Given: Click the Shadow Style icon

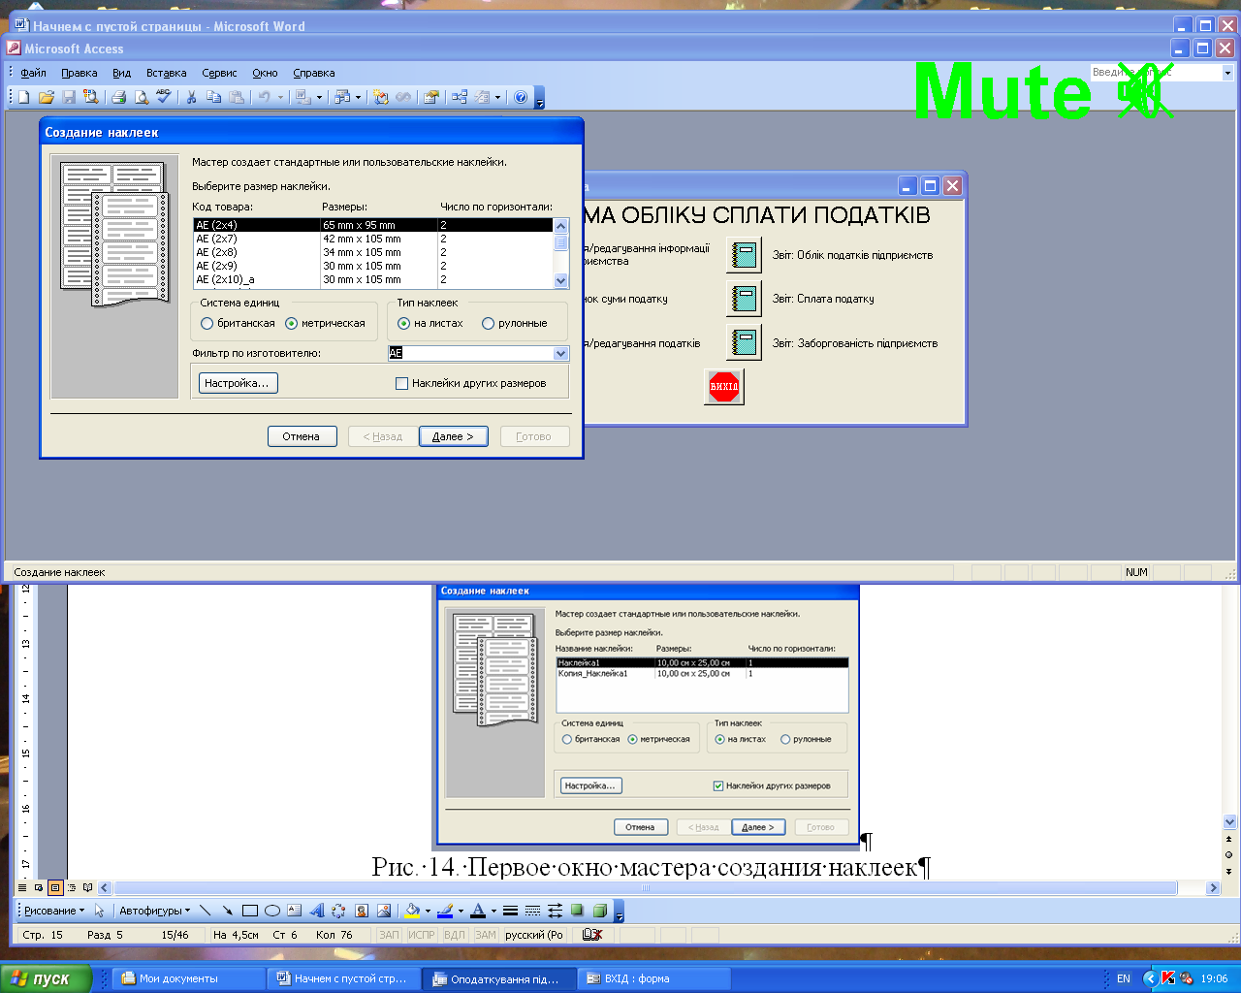Looking at the screenshot, I should click(x=578, y=911).
